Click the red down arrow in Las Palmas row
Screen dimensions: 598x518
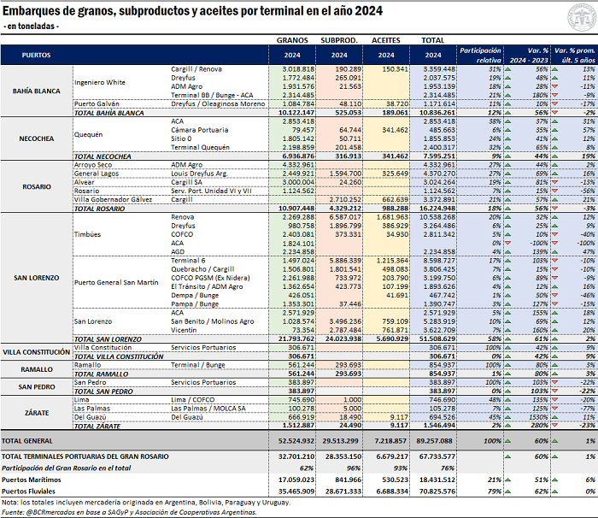(x=555, y=409)
